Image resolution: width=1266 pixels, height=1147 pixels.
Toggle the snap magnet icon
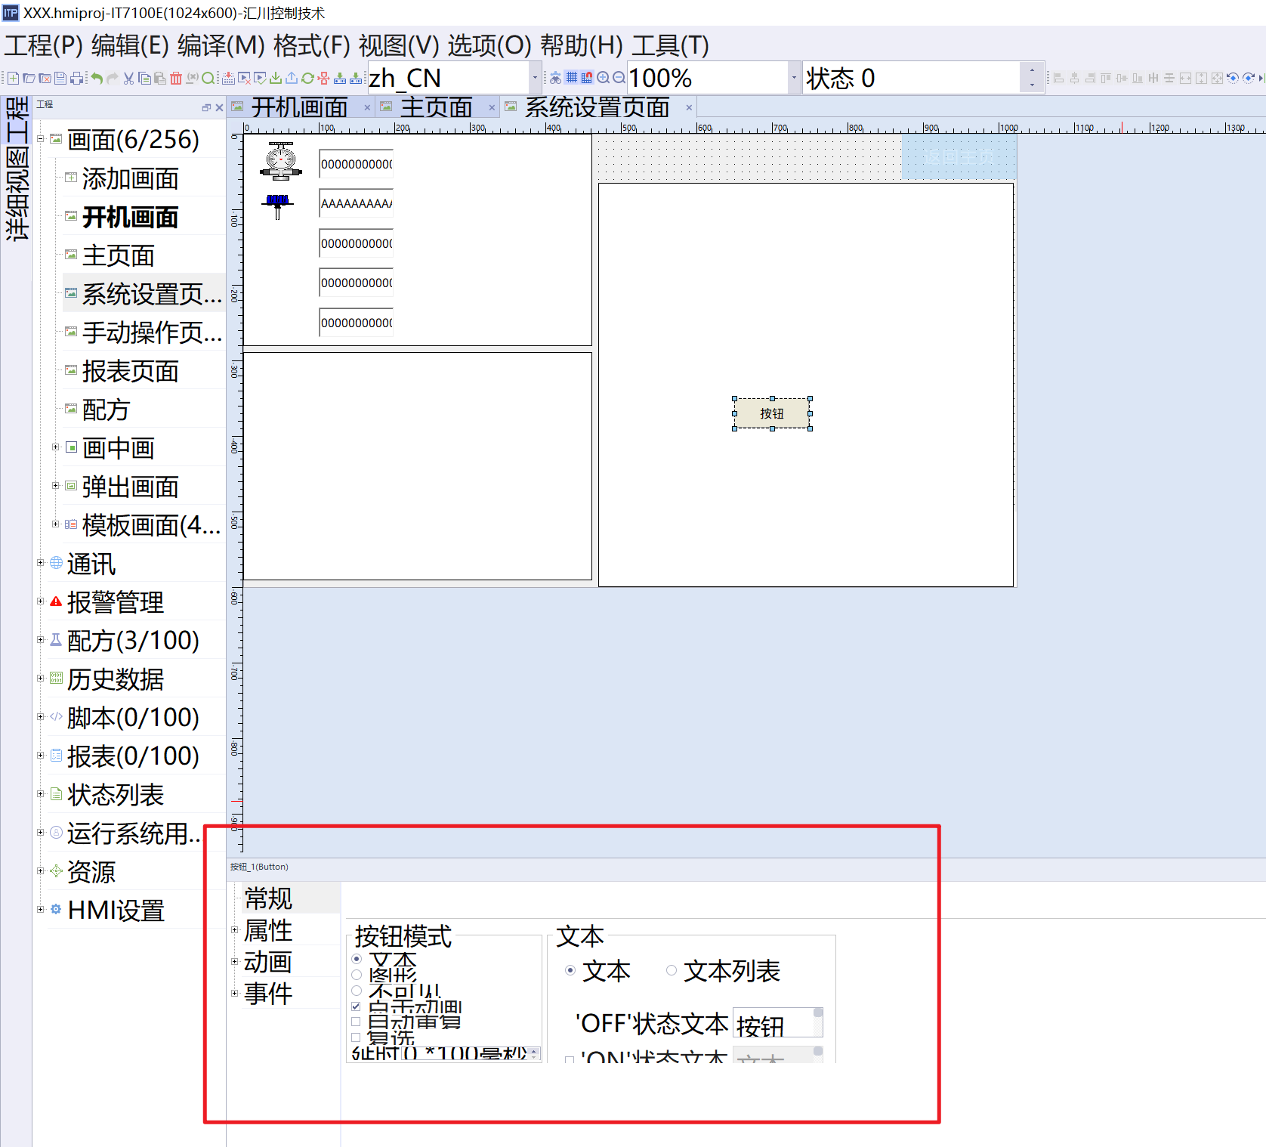587,77
